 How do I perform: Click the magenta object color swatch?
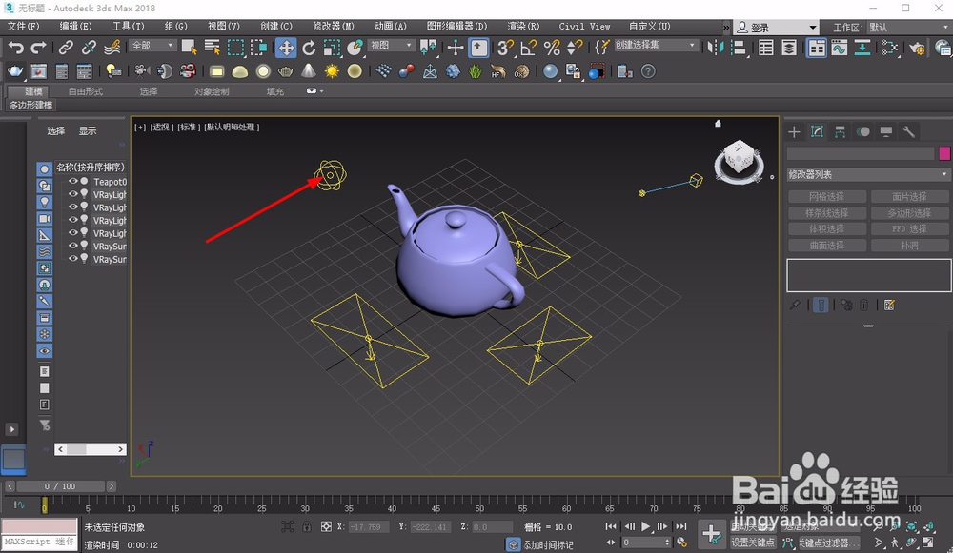coord(944,153)
